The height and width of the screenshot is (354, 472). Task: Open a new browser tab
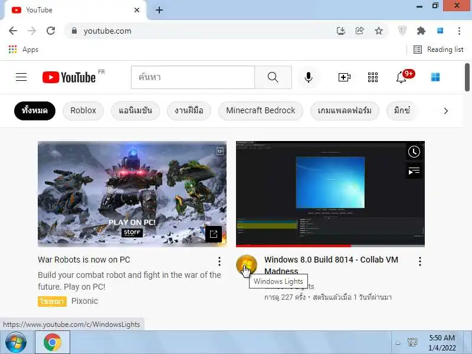point(159,10)
